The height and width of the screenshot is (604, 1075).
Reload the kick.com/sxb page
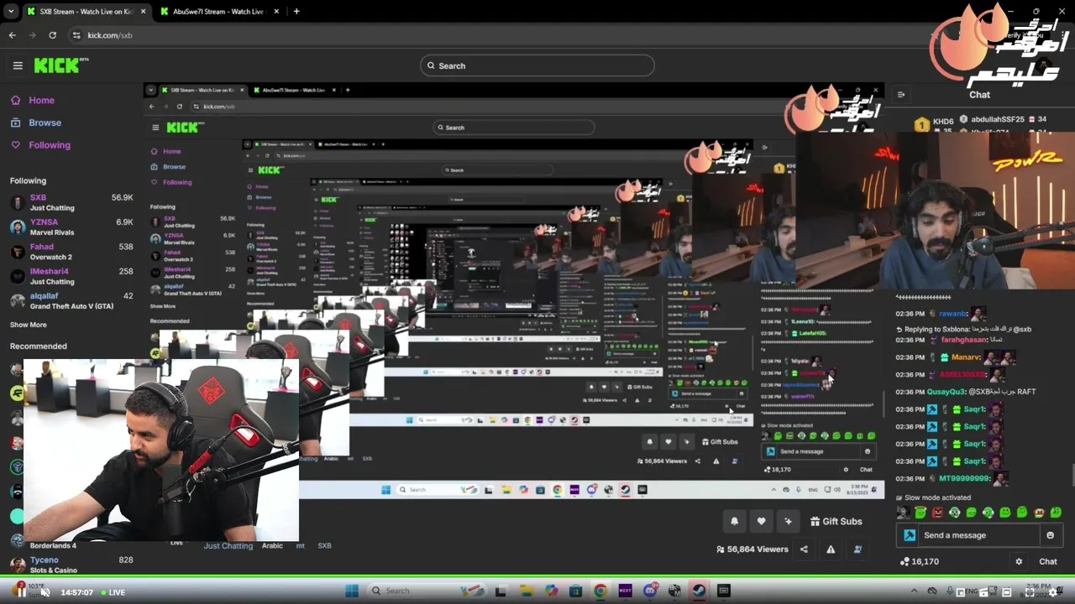coord(52,35)
